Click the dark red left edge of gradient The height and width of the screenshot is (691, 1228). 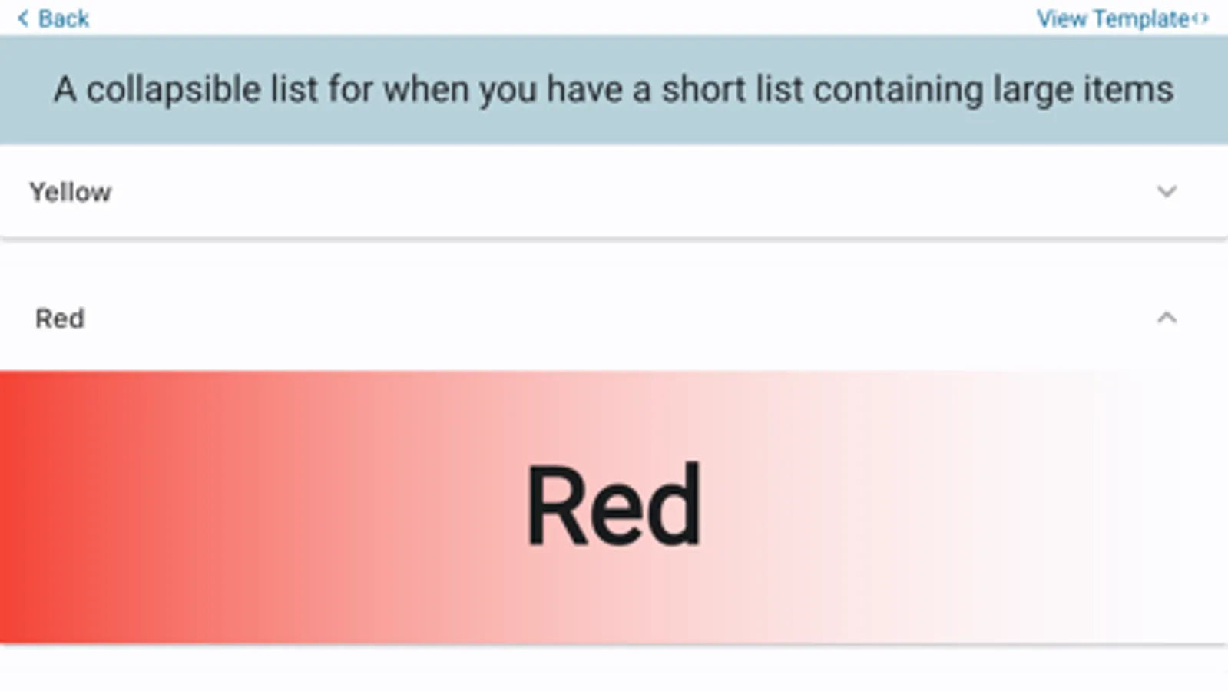click(15, 507)
